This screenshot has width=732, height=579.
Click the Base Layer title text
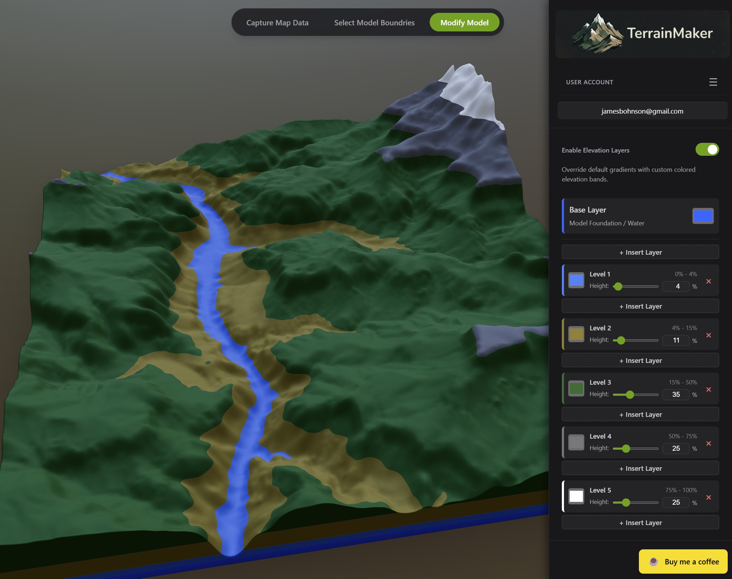[588, 210]
